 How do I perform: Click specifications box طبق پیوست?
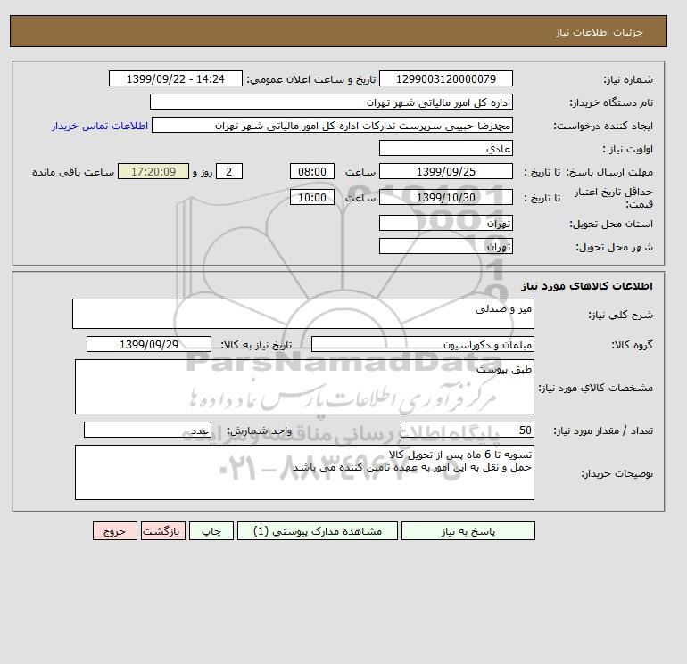pos(304,387)
